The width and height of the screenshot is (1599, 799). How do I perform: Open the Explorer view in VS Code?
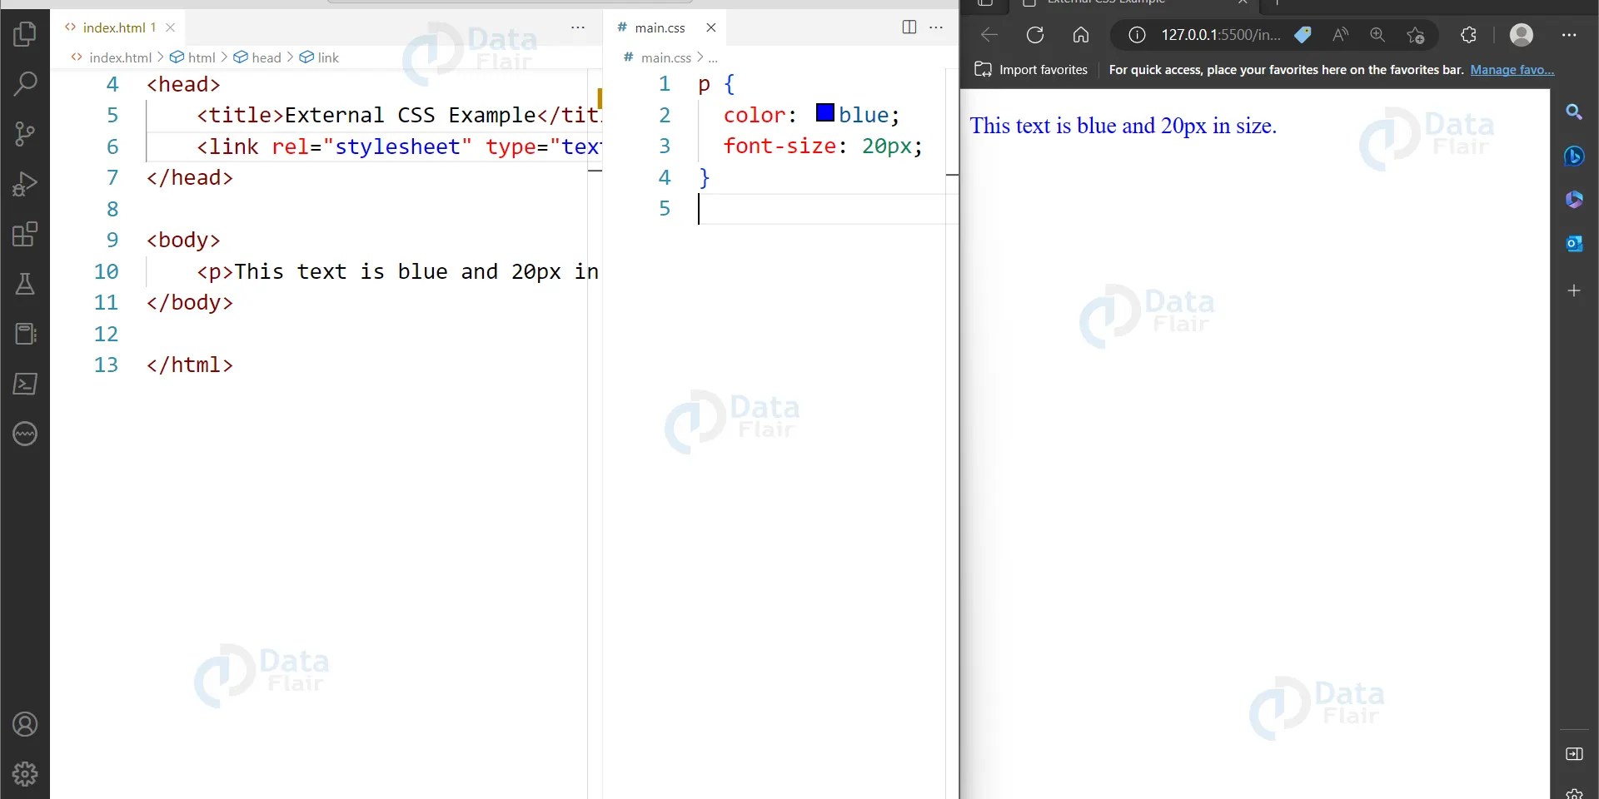[x=25, y=34]
